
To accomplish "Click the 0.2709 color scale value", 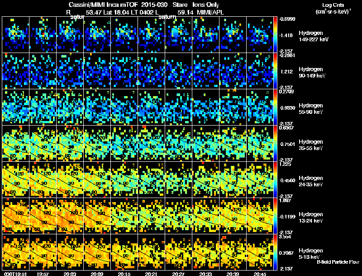I will [286, 92].
